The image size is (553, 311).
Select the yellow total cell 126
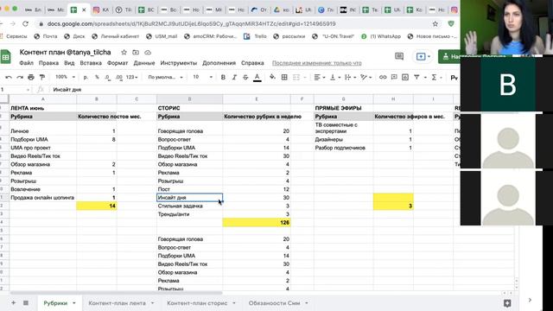point(257,223)
